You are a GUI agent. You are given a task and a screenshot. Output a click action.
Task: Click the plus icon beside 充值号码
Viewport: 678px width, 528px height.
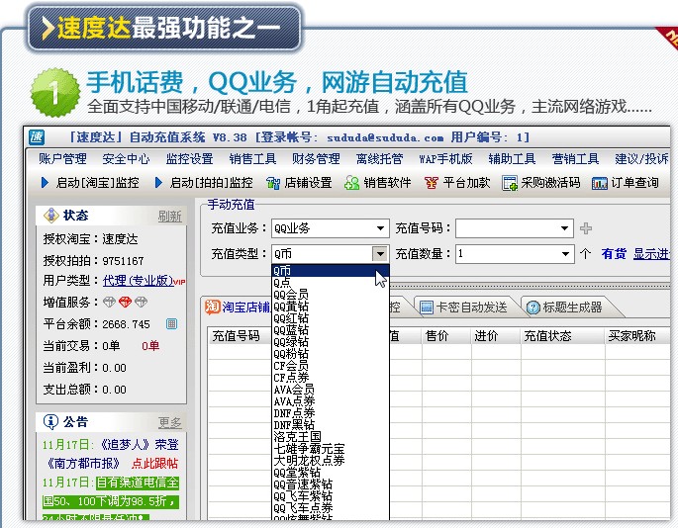[586, 228]
